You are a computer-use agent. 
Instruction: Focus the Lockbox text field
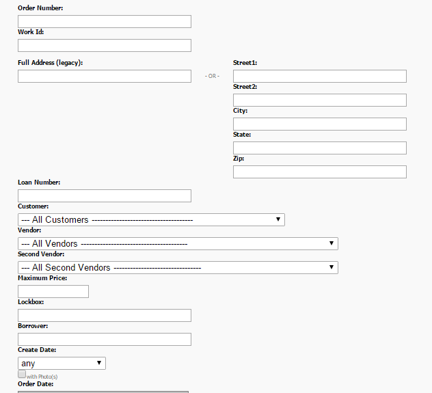[x=105, y=315]
